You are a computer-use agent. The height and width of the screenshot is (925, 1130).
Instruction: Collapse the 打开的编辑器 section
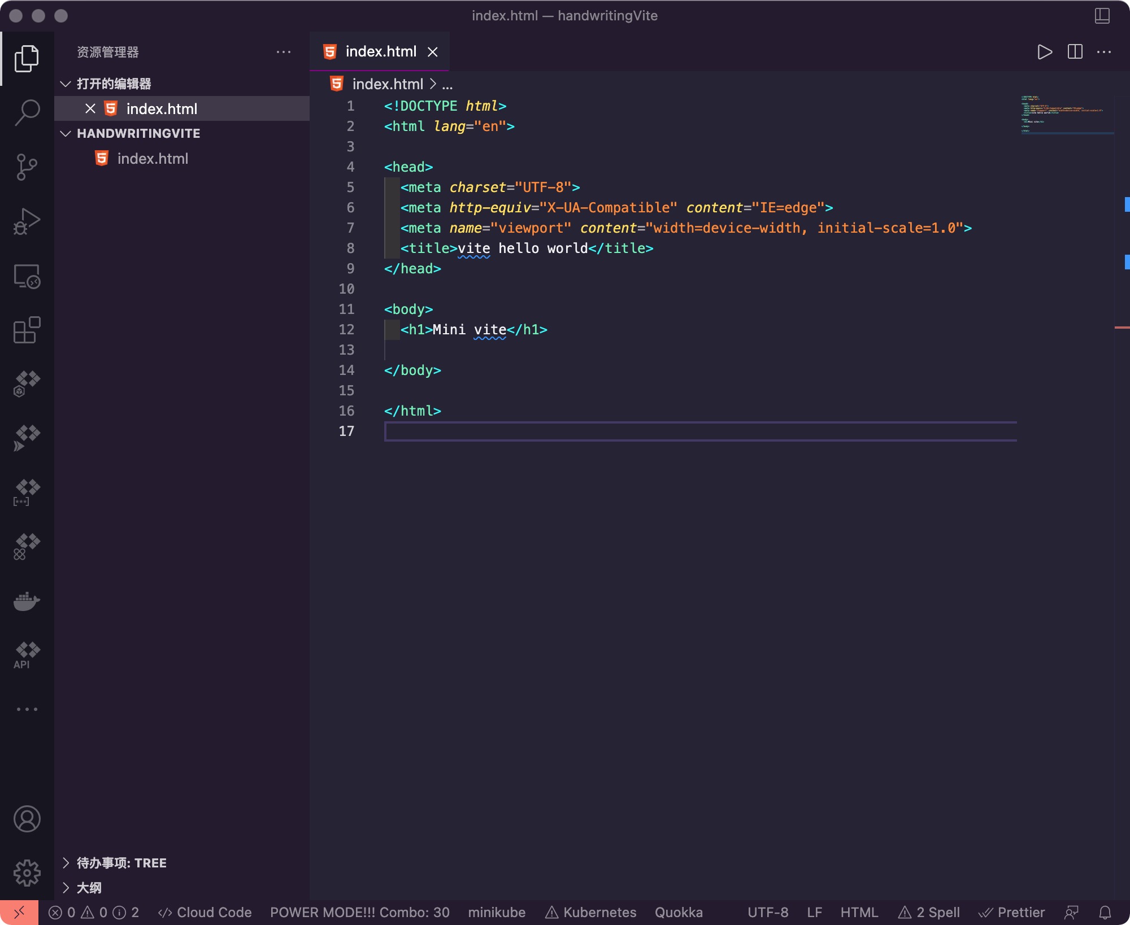coord(66,84)
